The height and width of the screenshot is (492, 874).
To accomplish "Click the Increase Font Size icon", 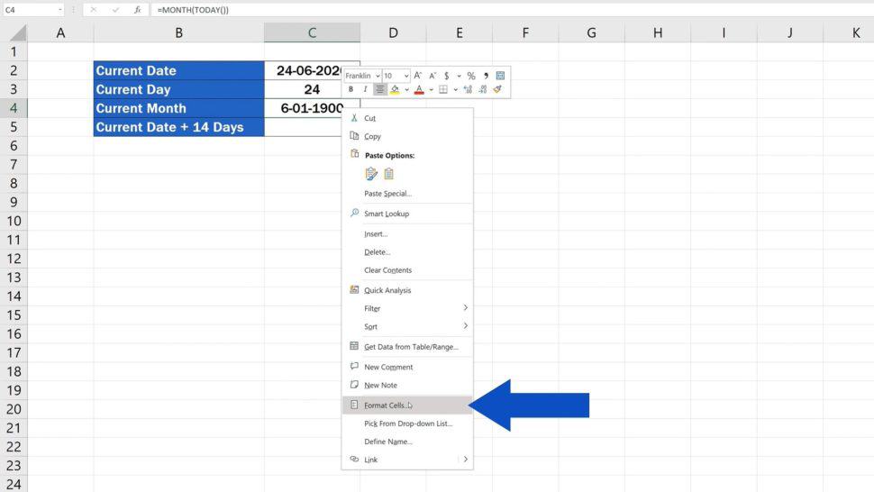I will pos(419,76).
